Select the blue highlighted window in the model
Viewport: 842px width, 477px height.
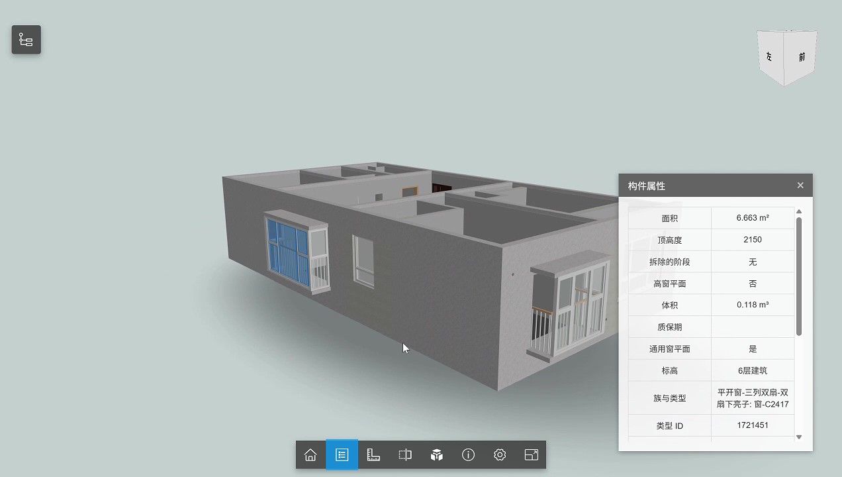click(288, 253)
